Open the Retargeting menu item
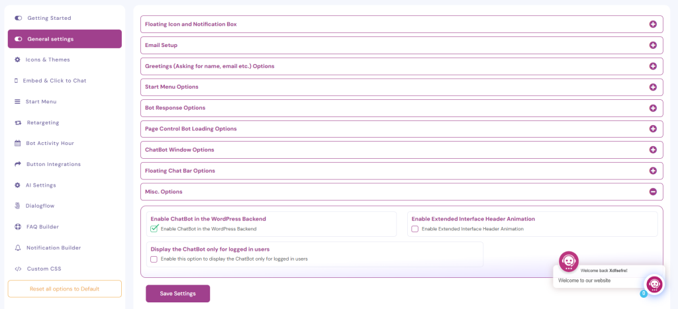Image resolution: width=678 pixels, height=309 pixels. (x=43, y=122)
